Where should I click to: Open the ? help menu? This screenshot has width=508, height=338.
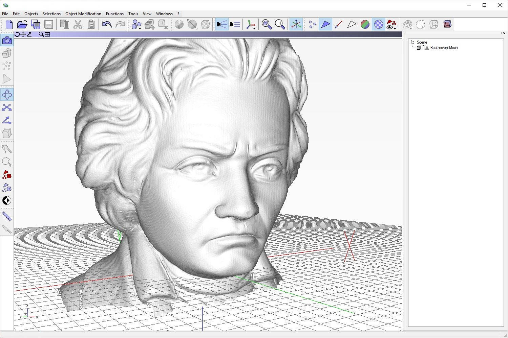[x=178, y=14]
